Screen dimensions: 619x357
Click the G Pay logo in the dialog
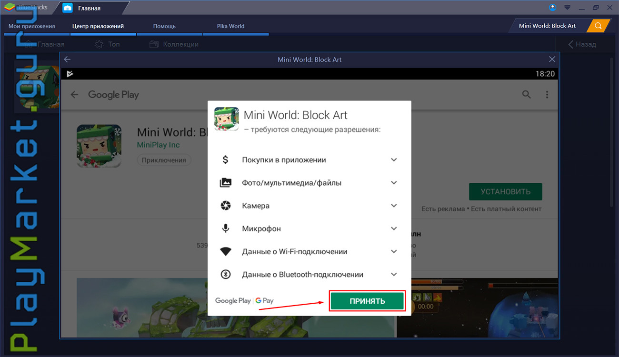[x=265, y=301]
